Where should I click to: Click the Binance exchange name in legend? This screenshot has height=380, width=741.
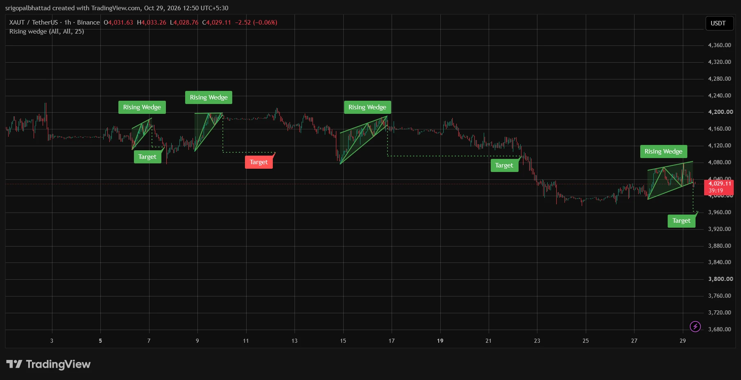[x=88, y=23]
